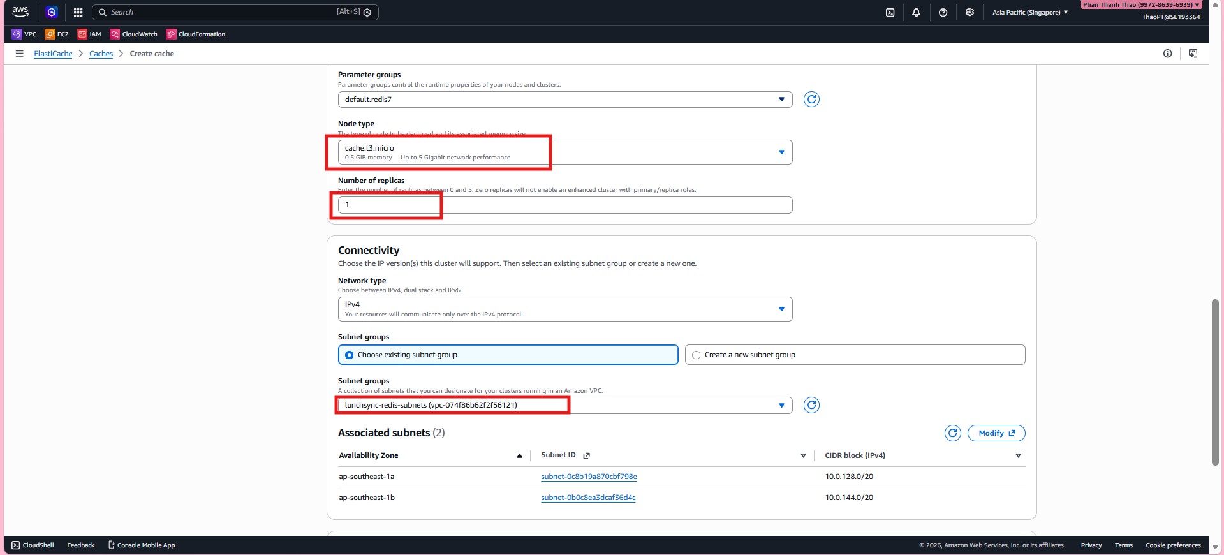Click the Create cache breadcrumb text

(x=152, y=54)
